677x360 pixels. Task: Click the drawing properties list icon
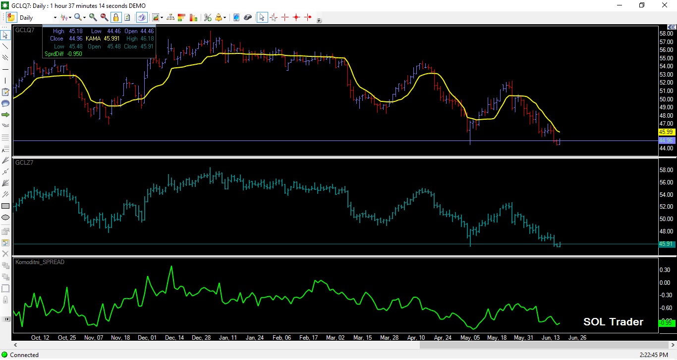pos(5,243)
